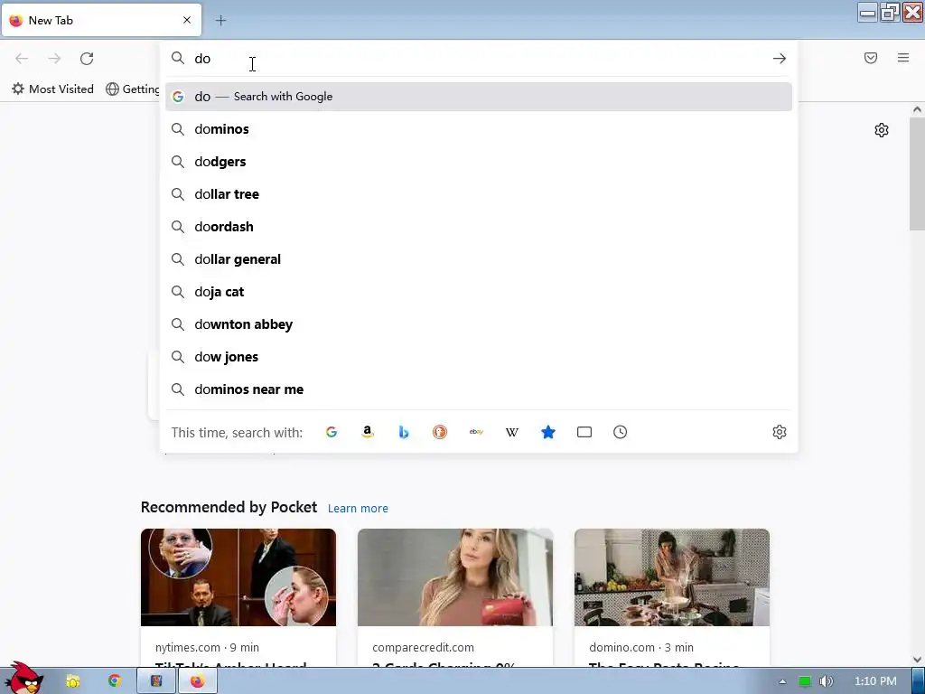Click the green network tray icon
925x694 pixels.
(x=805, y=681)
